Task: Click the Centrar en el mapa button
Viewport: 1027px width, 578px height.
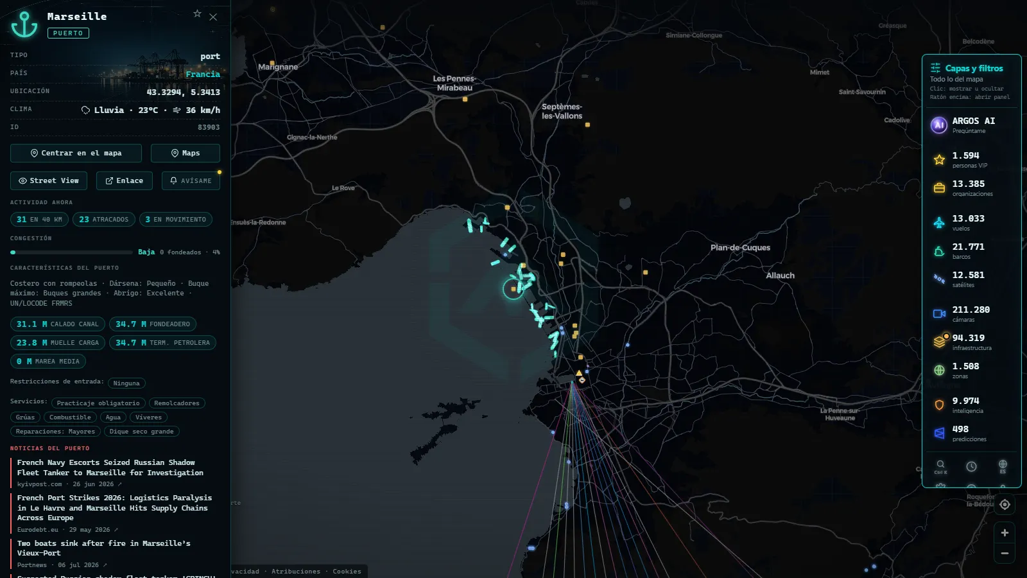Action: pyautogui.click(x=76, y=153)
